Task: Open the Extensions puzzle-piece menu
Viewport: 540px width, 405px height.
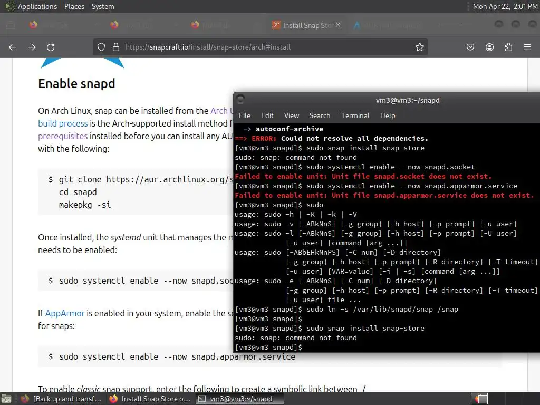Action: (508, 47)
